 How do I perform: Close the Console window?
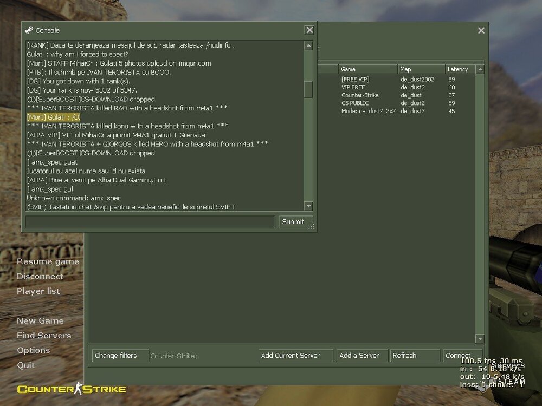(x=309, y=30)
